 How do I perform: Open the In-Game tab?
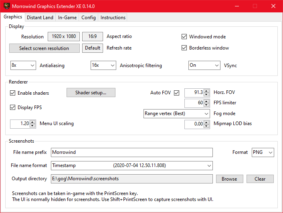click(67, 18)
